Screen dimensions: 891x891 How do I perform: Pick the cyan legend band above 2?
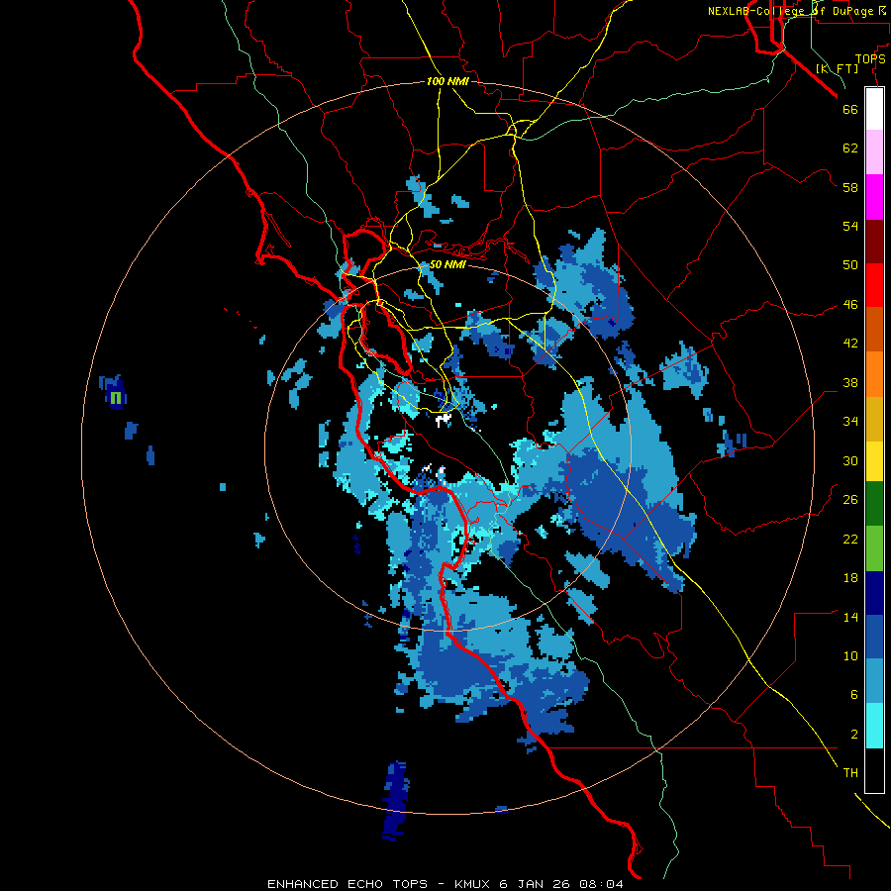pos(874,726)
